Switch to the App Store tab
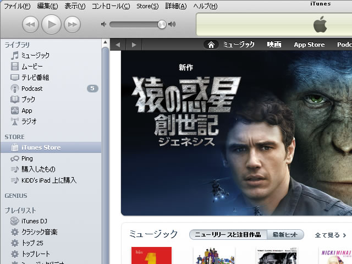The width and height of the screenshot is (352, 264). coord(309,45)
